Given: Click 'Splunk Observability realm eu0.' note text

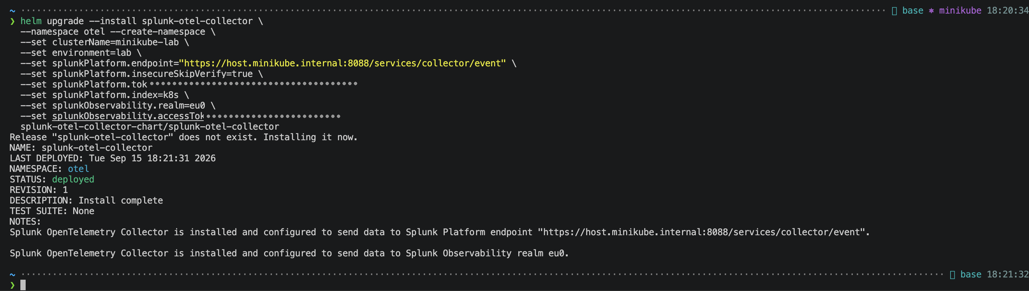Looking at the screenshot, I should point(487,253).
